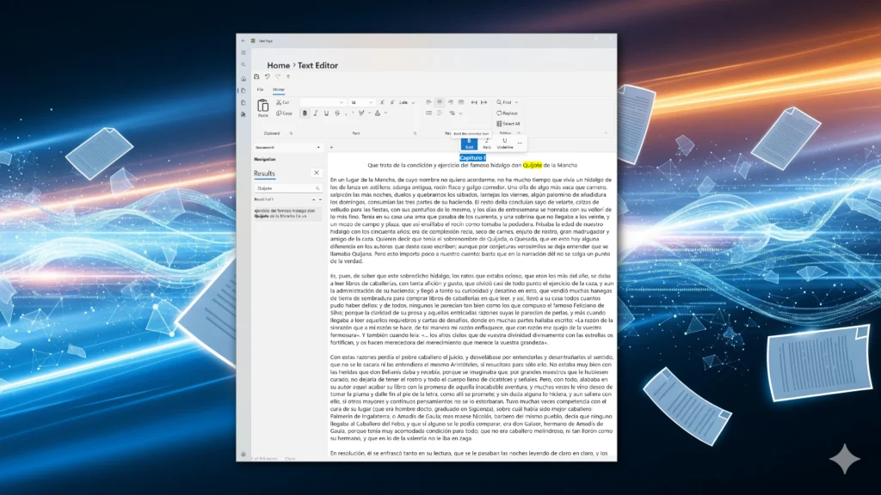Image resolution: width=881 pixels, height=495 pixels.
Task: Select the Results tab in the Navigation pane
Action: pos(264,174)
